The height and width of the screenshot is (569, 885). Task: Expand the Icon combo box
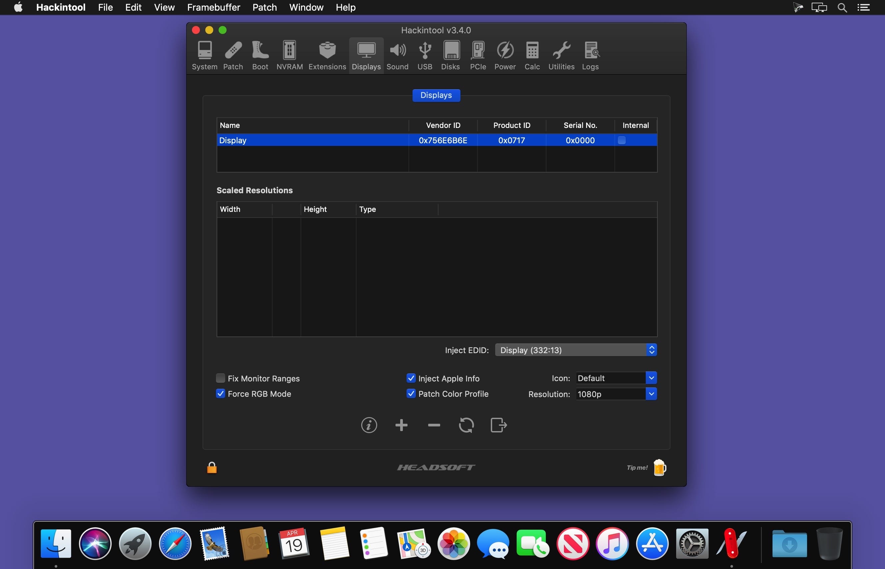click(651, 377)
